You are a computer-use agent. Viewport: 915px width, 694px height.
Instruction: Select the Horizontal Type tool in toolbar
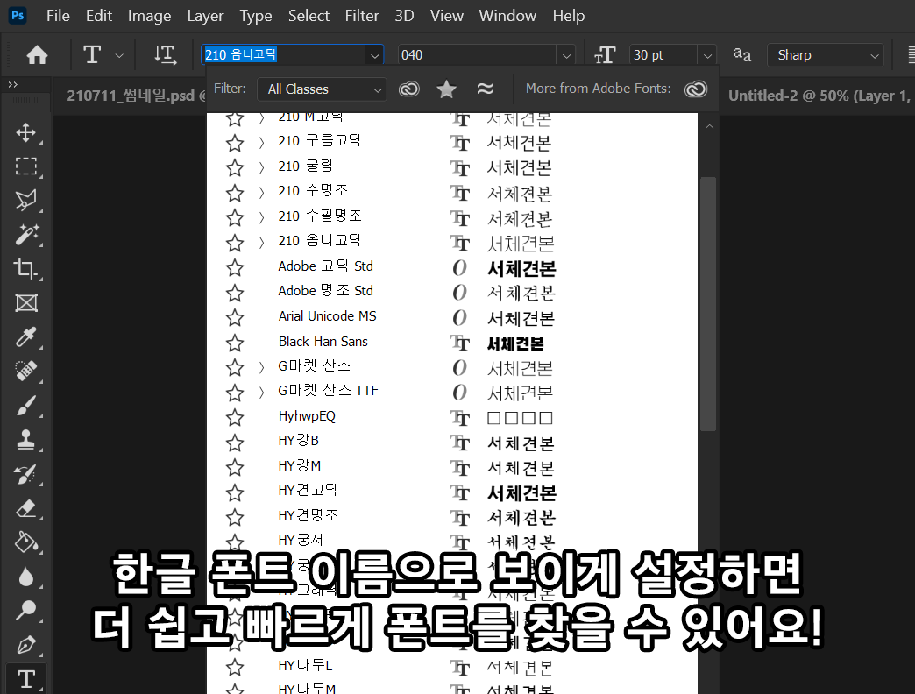click(x=26, y=679)
